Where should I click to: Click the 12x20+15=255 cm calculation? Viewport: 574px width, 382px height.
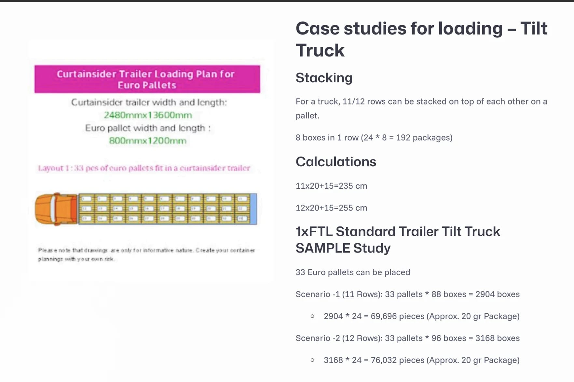point(331,208)
